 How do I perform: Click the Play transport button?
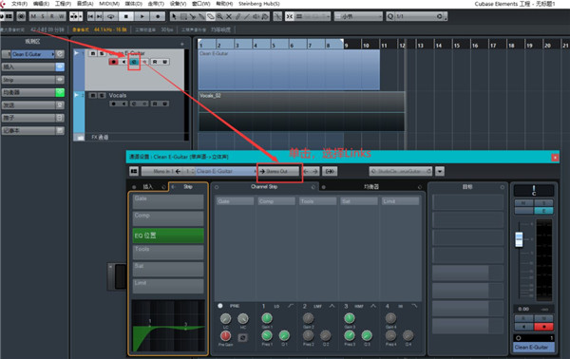(x=142, y=16)
